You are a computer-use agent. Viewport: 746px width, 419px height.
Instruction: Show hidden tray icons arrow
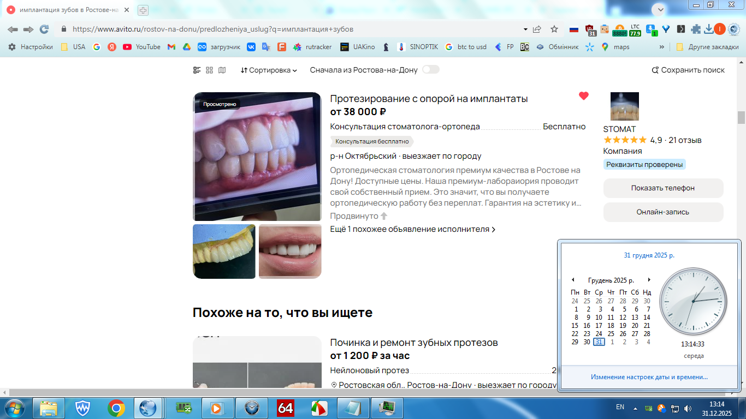coord(635,408)
